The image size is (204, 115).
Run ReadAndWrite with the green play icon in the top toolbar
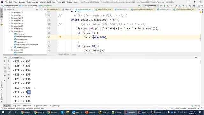[x=161, y=6]
